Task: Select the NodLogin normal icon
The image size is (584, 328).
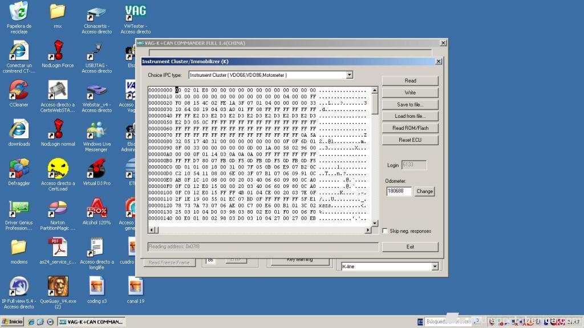Action: click(x=58, y=130)
